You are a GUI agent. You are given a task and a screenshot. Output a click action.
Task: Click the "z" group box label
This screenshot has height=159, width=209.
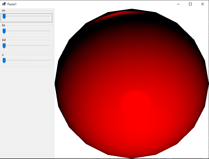click(3, 55)
